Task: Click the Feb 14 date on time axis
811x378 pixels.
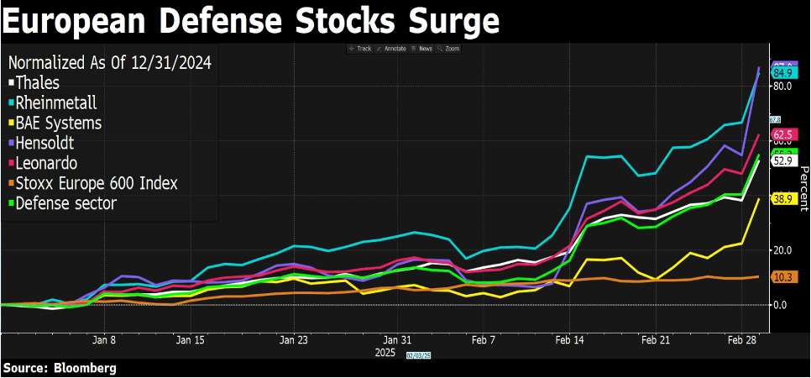Action: pos(569,341)
